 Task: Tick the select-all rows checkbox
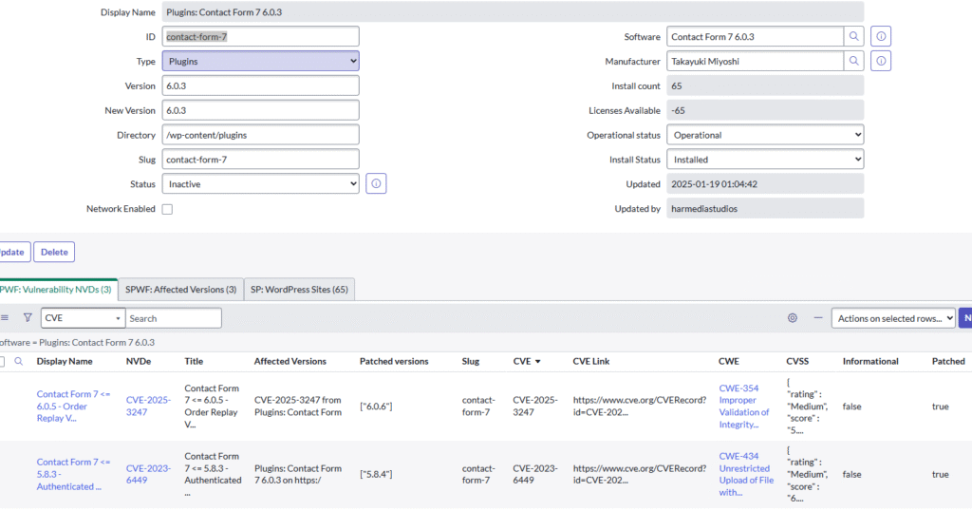tap(2, 362)
